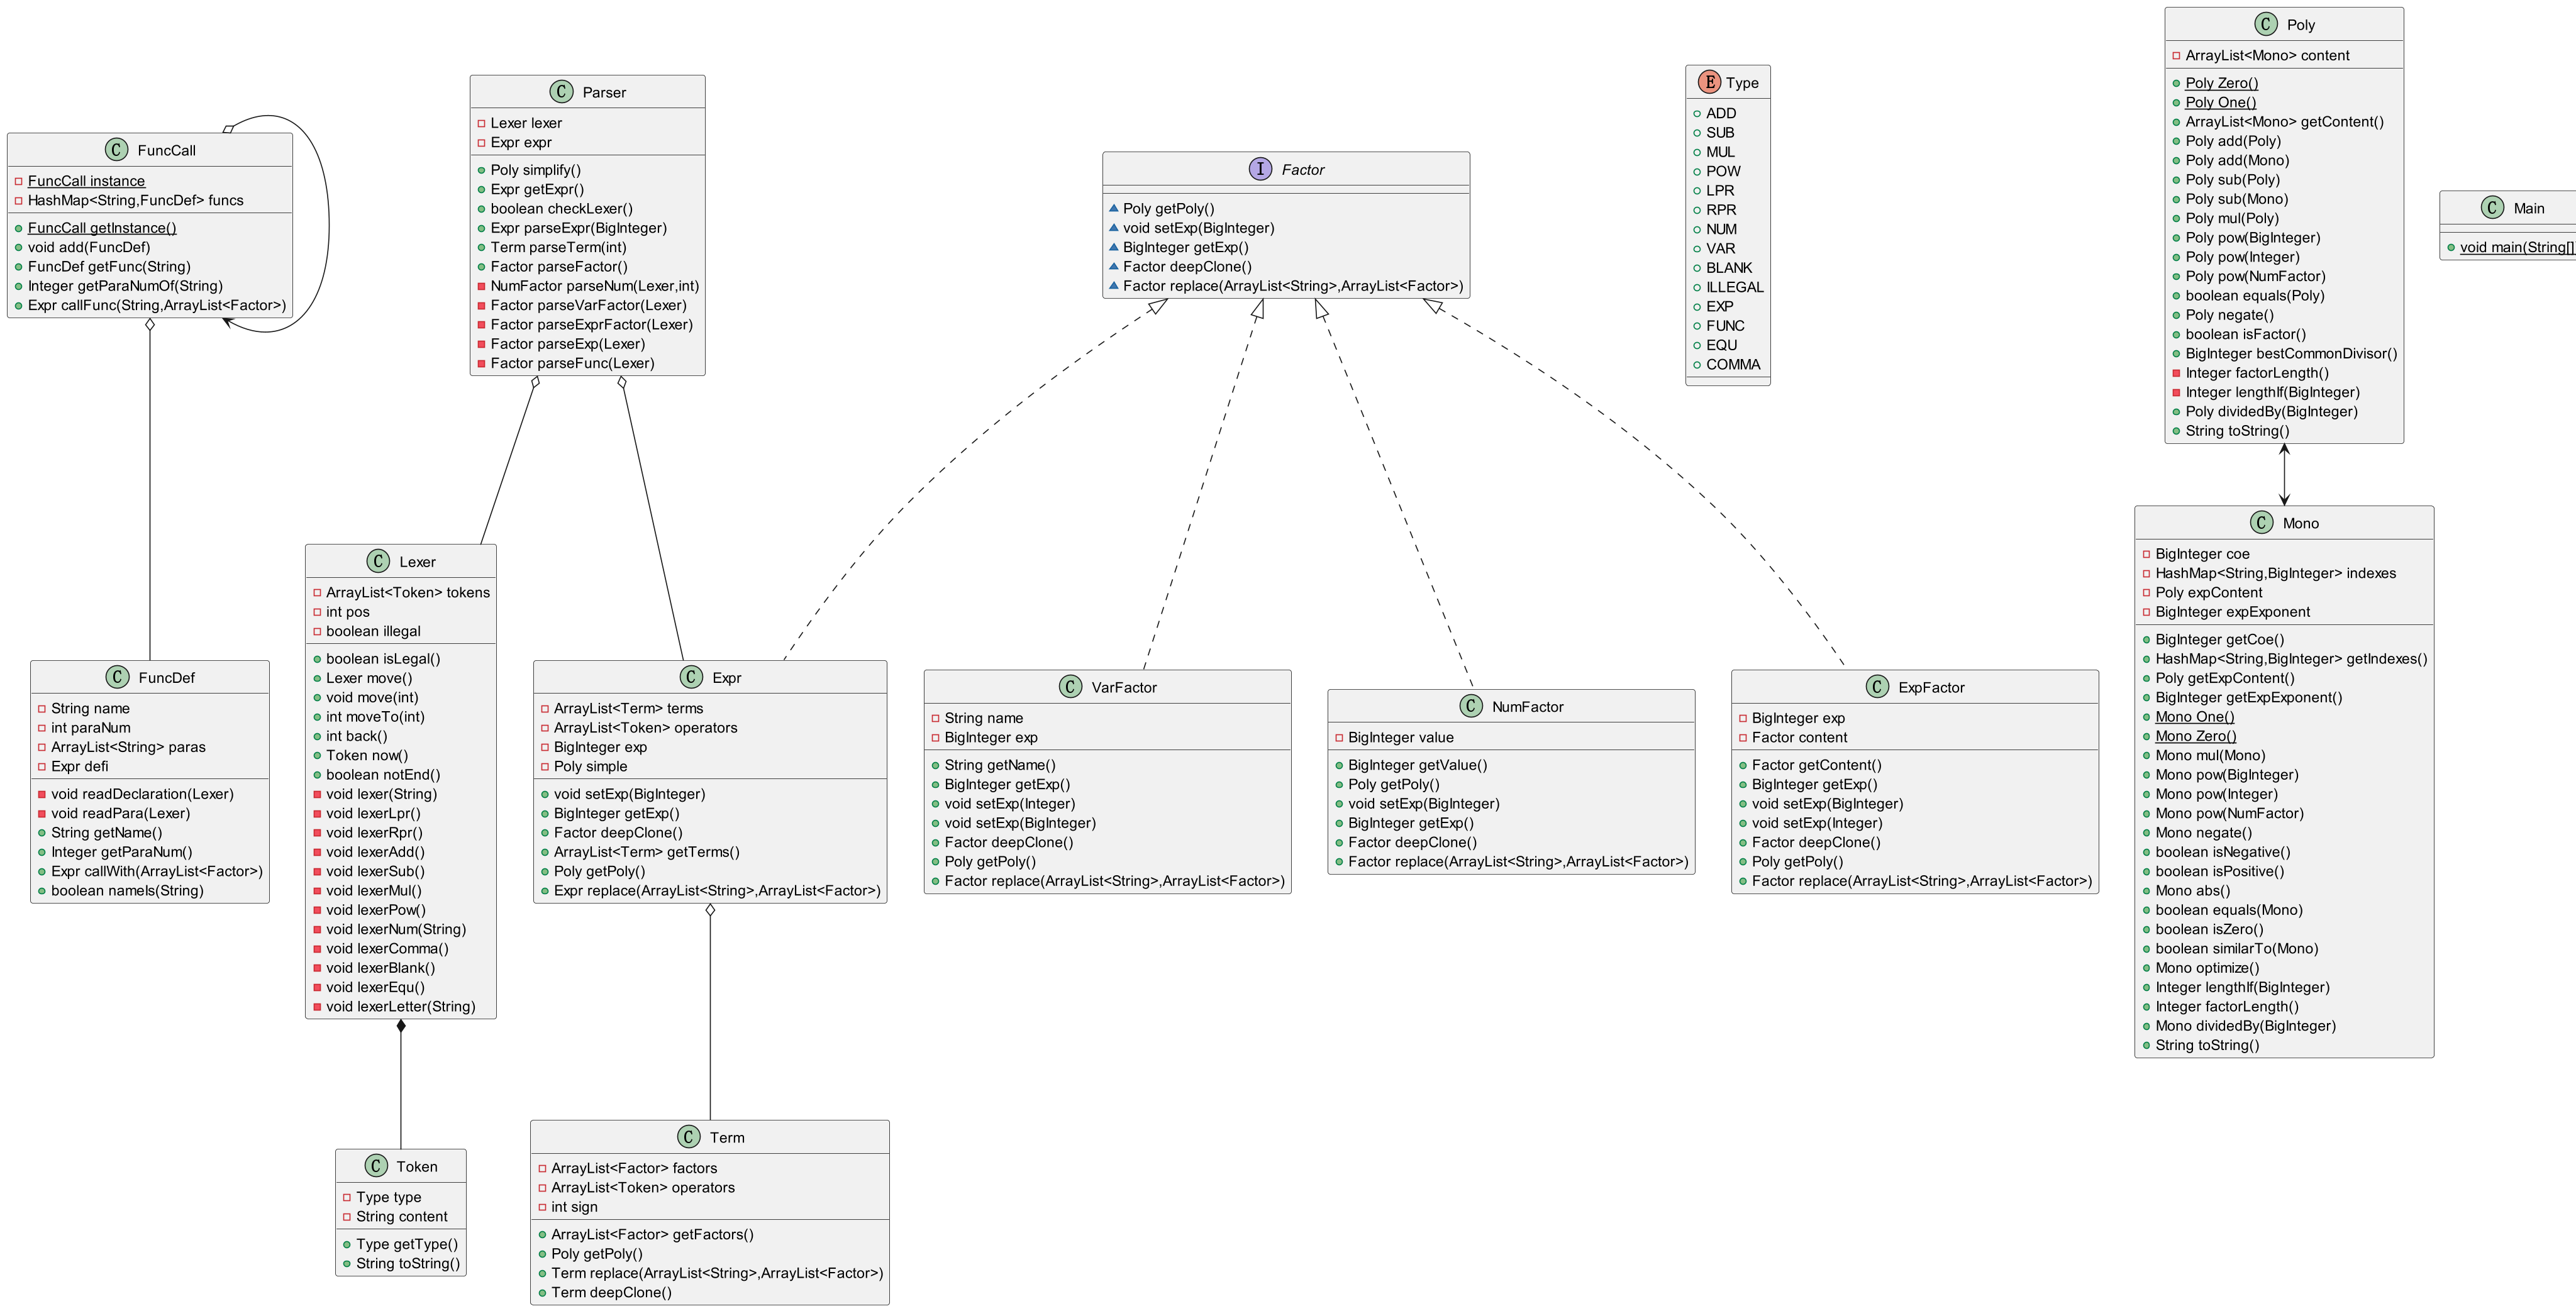
Task: Collapse the Parser class compartment
Action: point(587,92)
